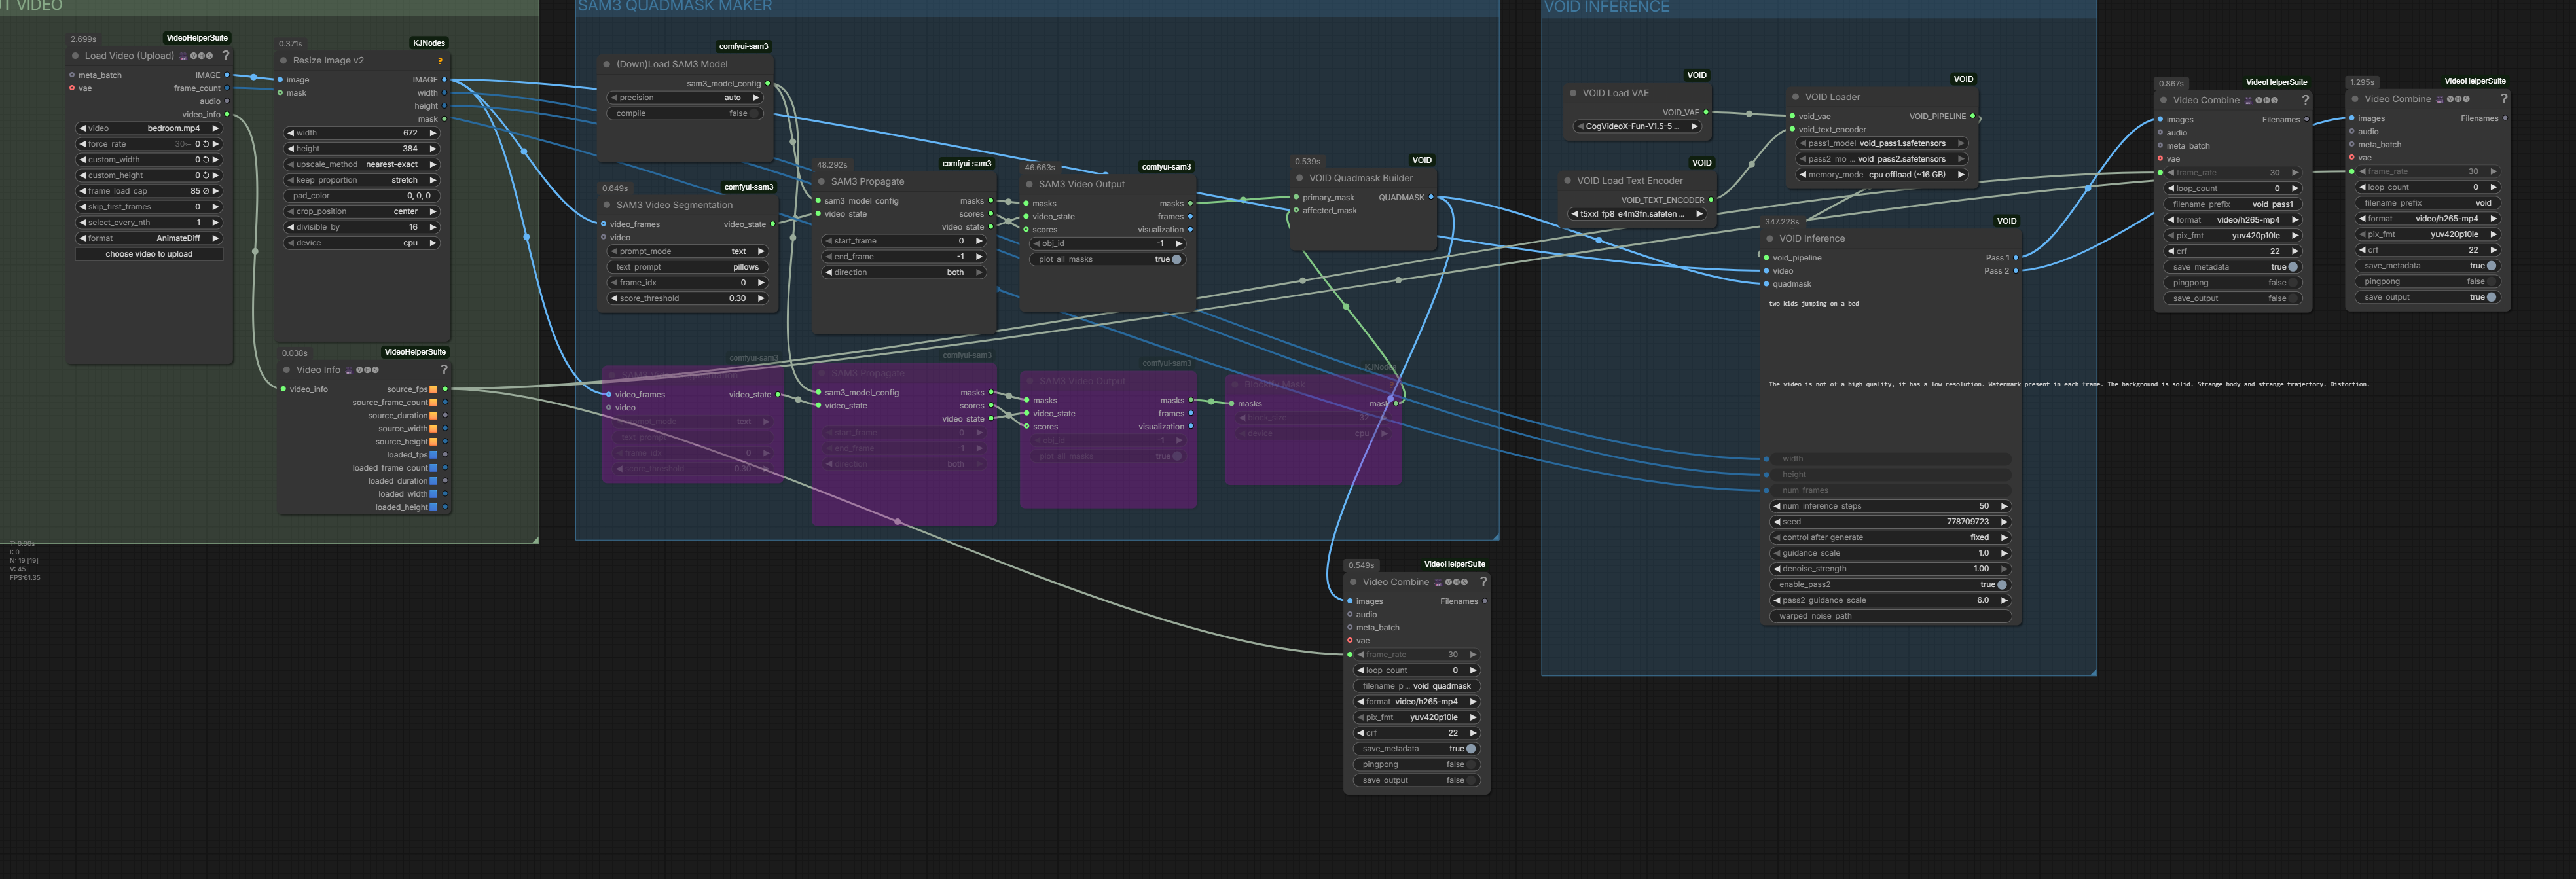Open format dropdown showing AnimateDiff

point(149,239)
